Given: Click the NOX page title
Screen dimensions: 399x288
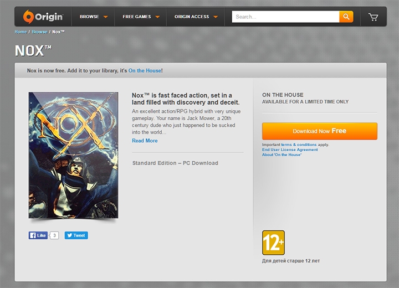Looking at the screenshot, I should pyautogui.click(x=33, y=50).
